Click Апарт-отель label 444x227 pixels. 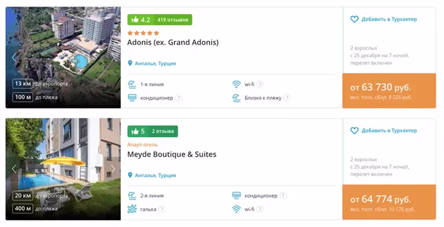[143, 145]
